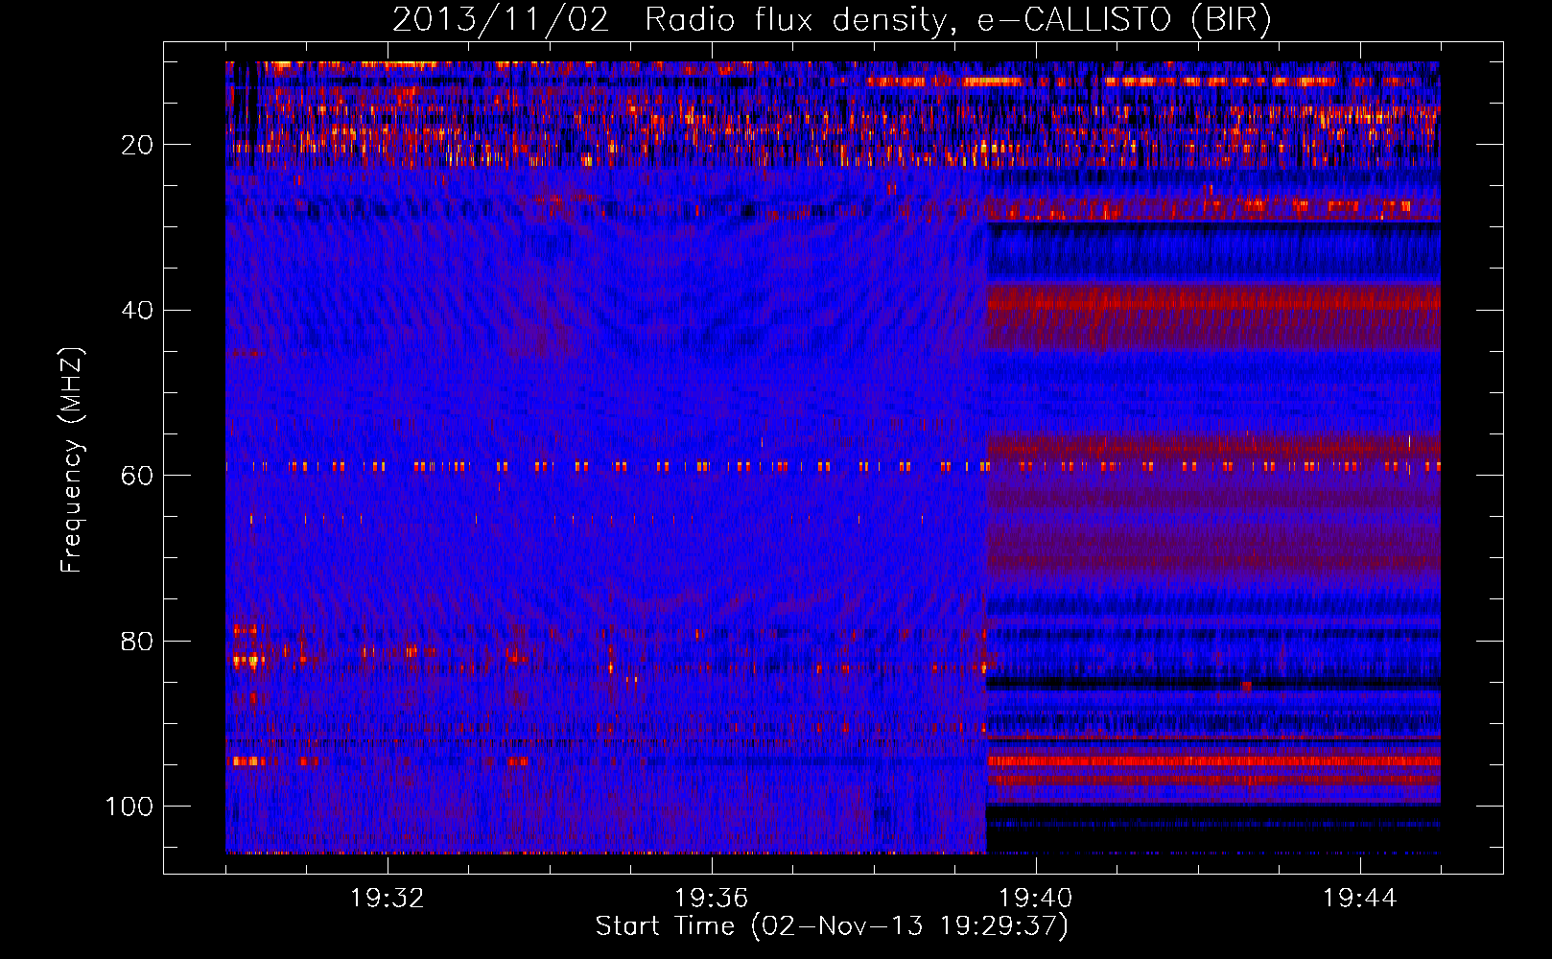Click the 19:36 time tick label

(712, 899)
